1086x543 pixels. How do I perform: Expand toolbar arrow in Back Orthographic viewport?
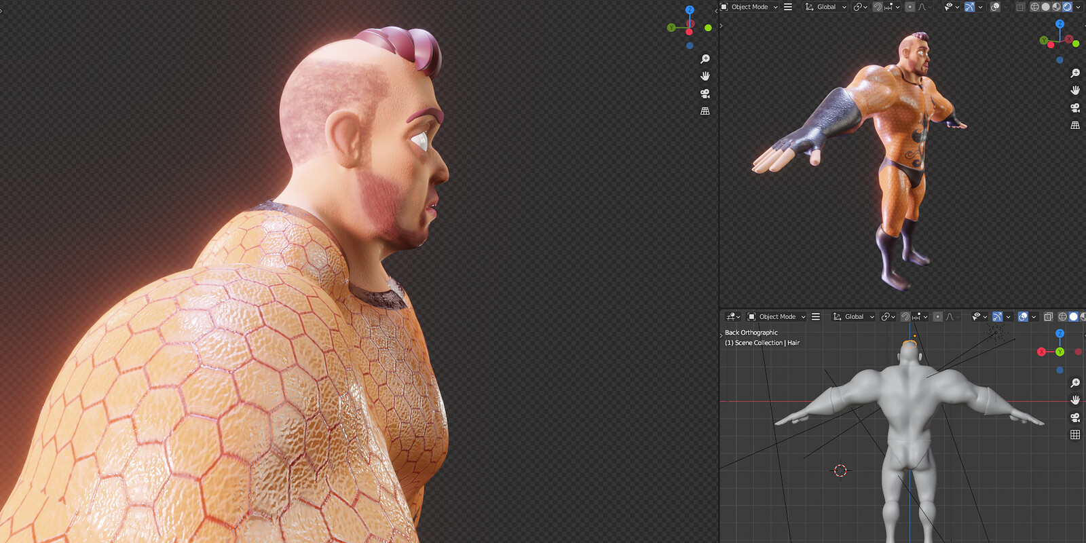(x=722, y=335)
